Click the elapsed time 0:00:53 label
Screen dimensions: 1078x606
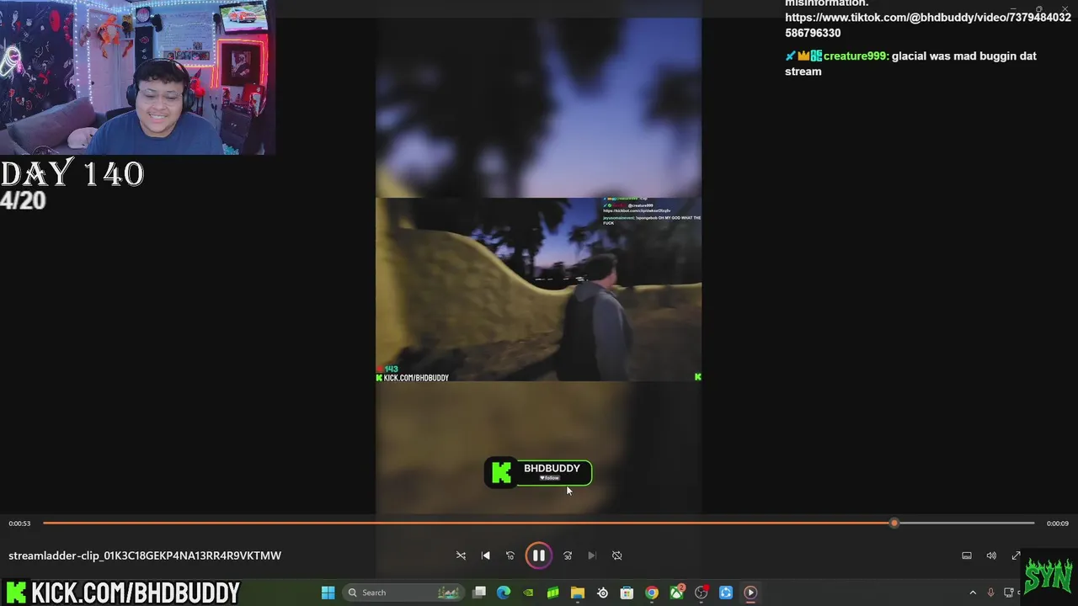coord(19,524)
